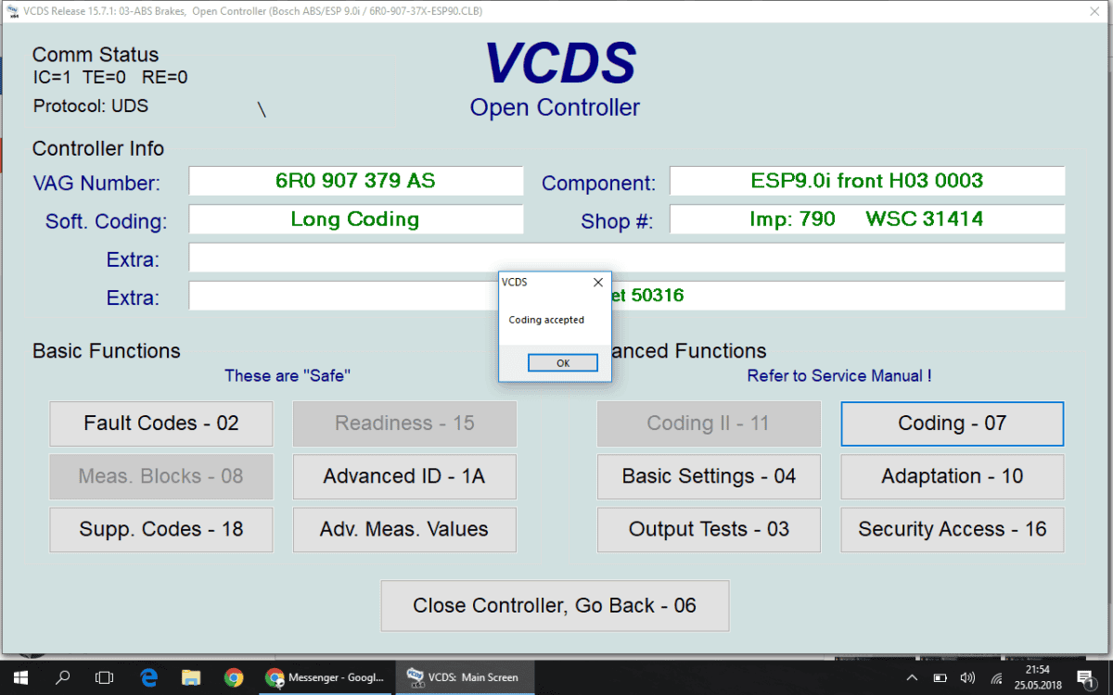Open Fault Codes - 02
This screenshot has width=1113, height=695.
[x=161, y=423]
